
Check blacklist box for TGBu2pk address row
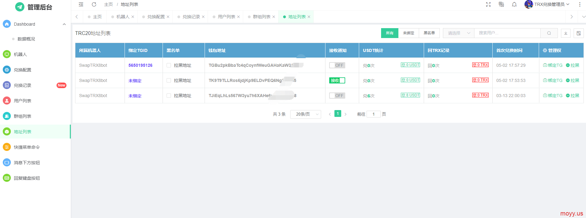[169, 65]
